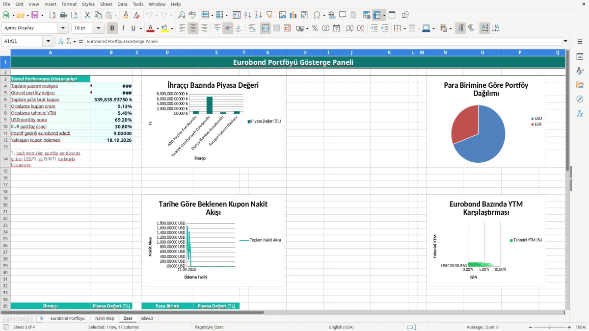Toggle Italic formatting
589x331 pixels.
pos(123,28)
